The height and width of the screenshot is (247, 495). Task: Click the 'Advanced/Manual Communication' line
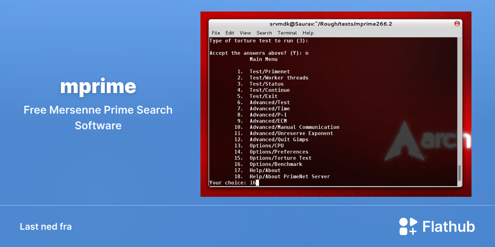(287, 127)
